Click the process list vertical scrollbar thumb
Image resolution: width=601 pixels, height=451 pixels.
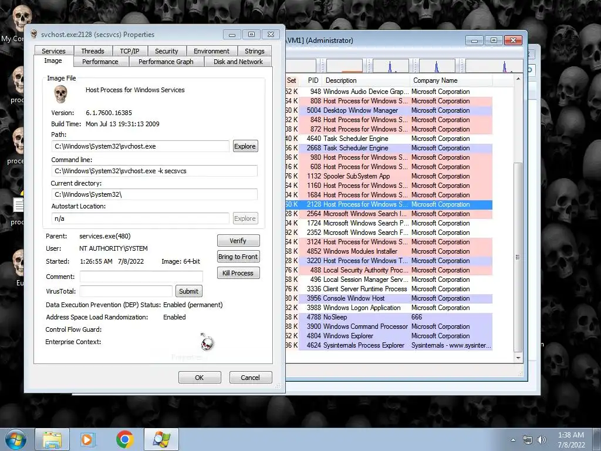(518, 257)
